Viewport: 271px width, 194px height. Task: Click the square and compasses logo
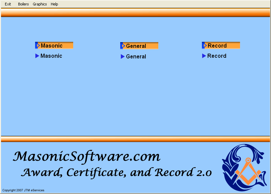click(244, 167)
